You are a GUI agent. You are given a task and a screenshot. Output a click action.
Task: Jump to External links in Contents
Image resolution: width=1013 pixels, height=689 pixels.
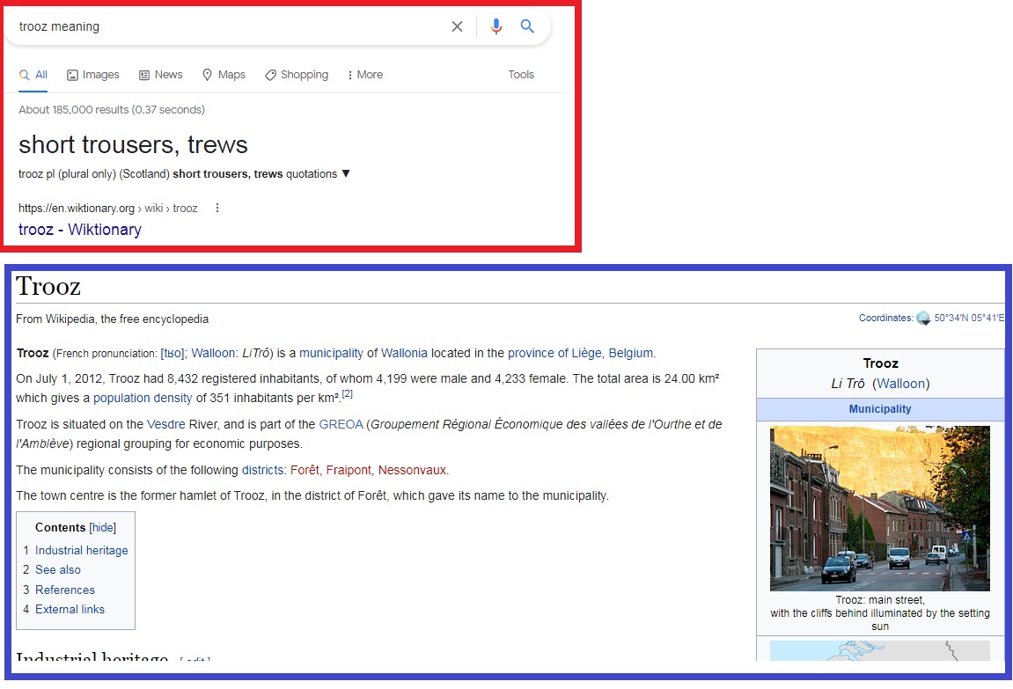pos(70,609)
